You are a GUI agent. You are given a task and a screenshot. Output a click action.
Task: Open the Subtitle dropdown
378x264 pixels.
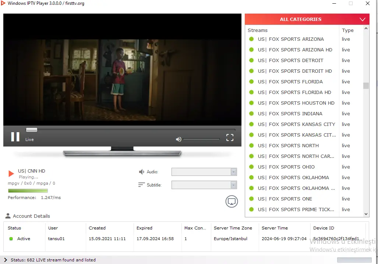204,185
